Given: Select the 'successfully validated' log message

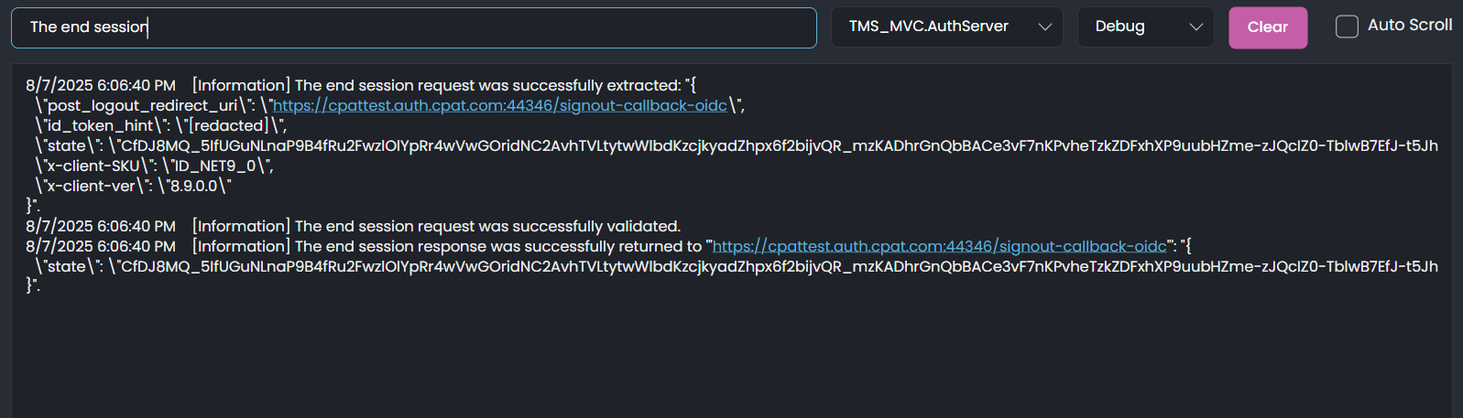Looking at the screenshot, I should (x=487, y=227).
